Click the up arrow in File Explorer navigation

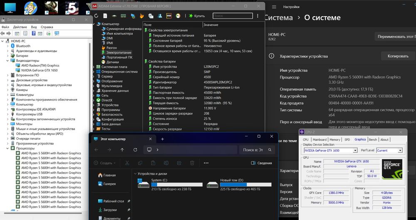click(x=122, y=150)
